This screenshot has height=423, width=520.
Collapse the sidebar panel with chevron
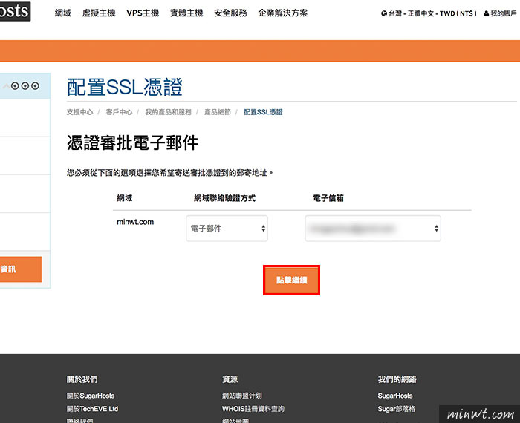(6, 86)
